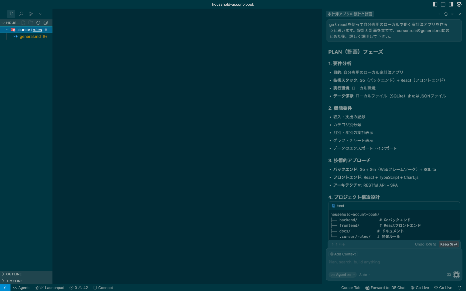Image resolution: width=466 pixels, height=291 pixels.
Task: Click the New File icon in explorer
Action: coord(24,23)
